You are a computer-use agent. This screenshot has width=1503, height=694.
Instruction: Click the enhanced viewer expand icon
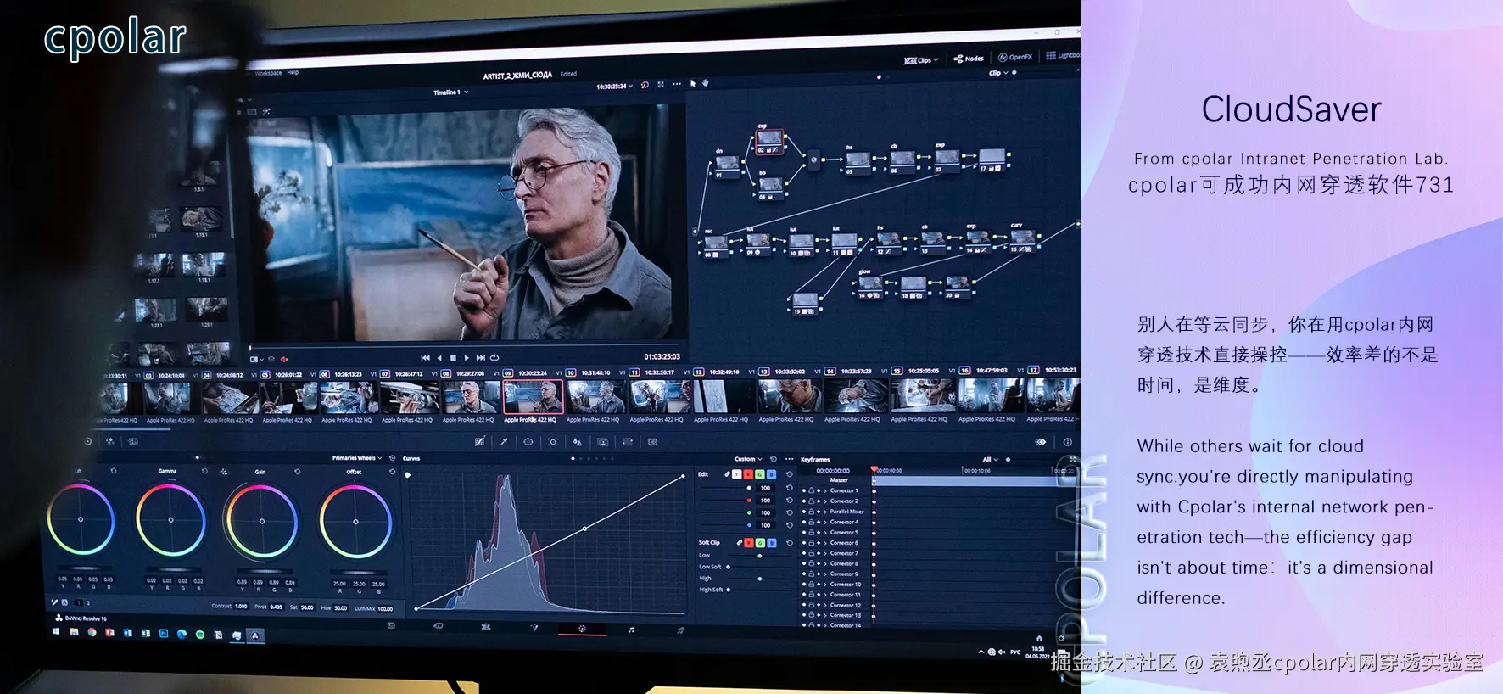661,85
